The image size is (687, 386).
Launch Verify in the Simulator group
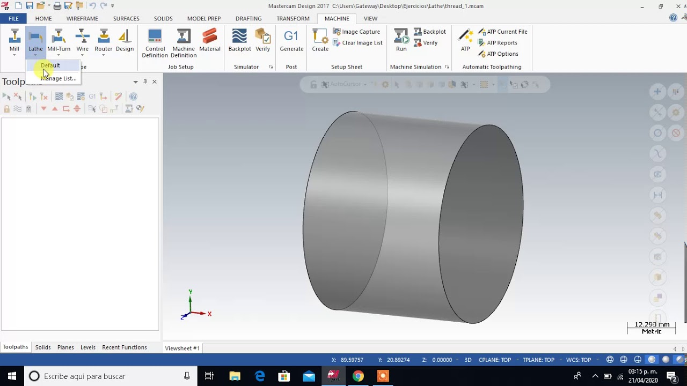[263, 41]
